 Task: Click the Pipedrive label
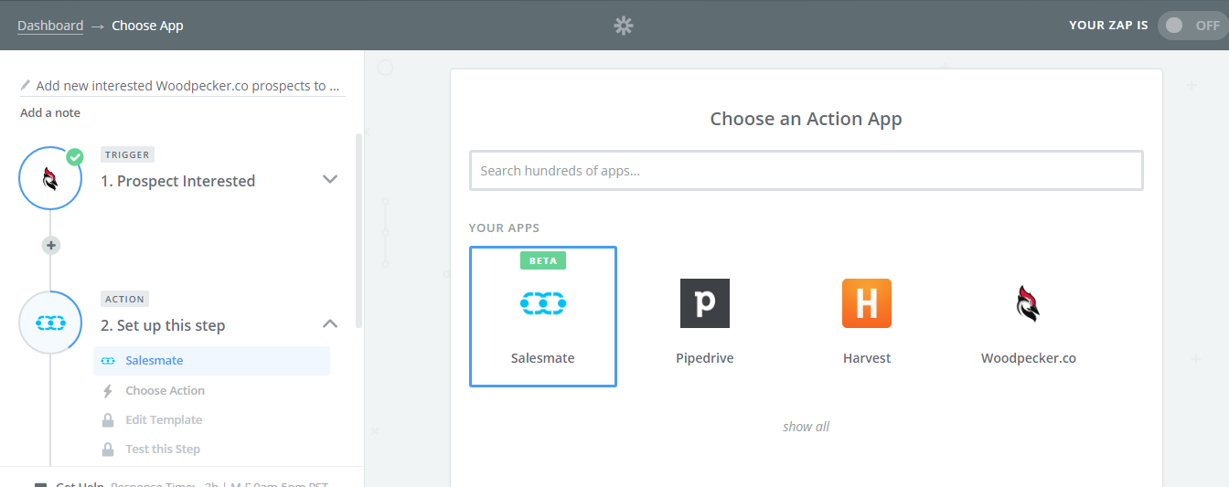(x=705, y=358)
